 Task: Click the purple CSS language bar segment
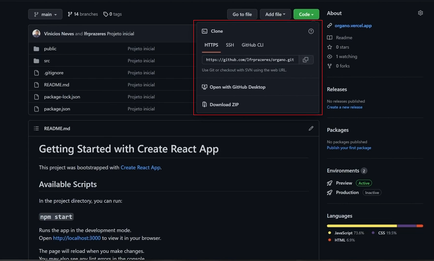(407, 226)
